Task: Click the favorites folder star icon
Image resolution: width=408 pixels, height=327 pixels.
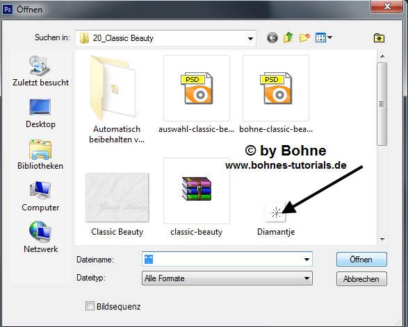Action: click(379, 38)
